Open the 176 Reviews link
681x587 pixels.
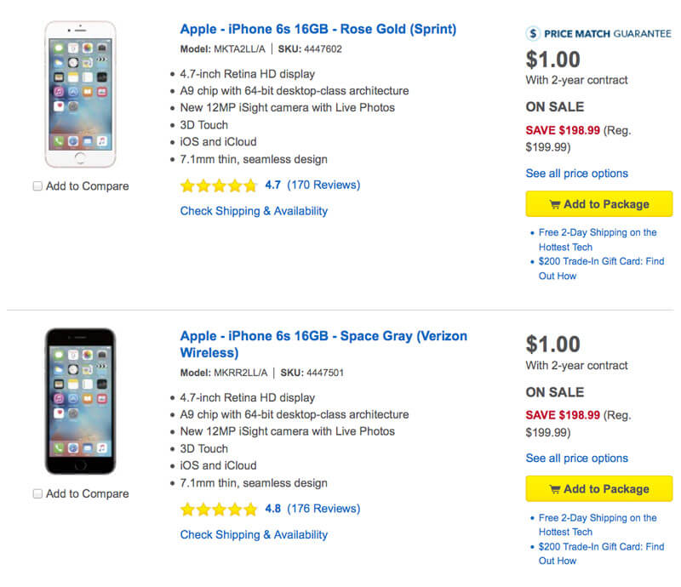coord(323,510)
